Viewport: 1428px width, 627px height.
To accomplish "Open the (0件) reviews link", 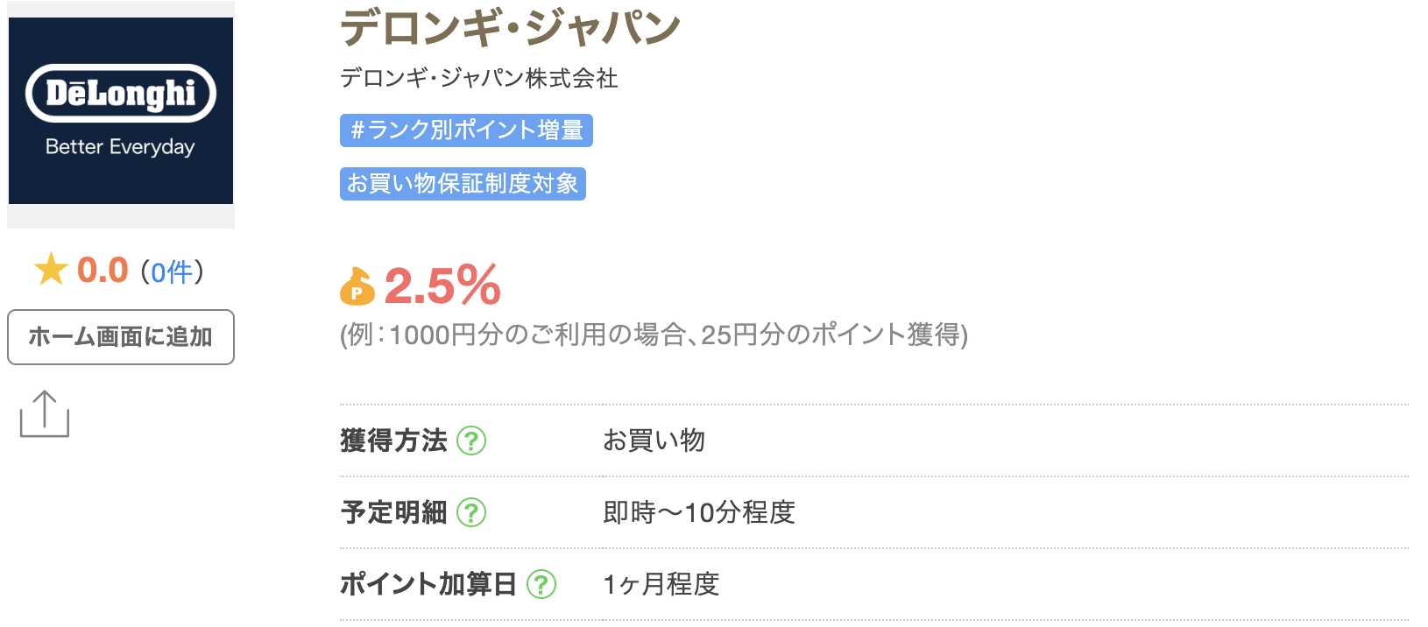I will point(172,271).
